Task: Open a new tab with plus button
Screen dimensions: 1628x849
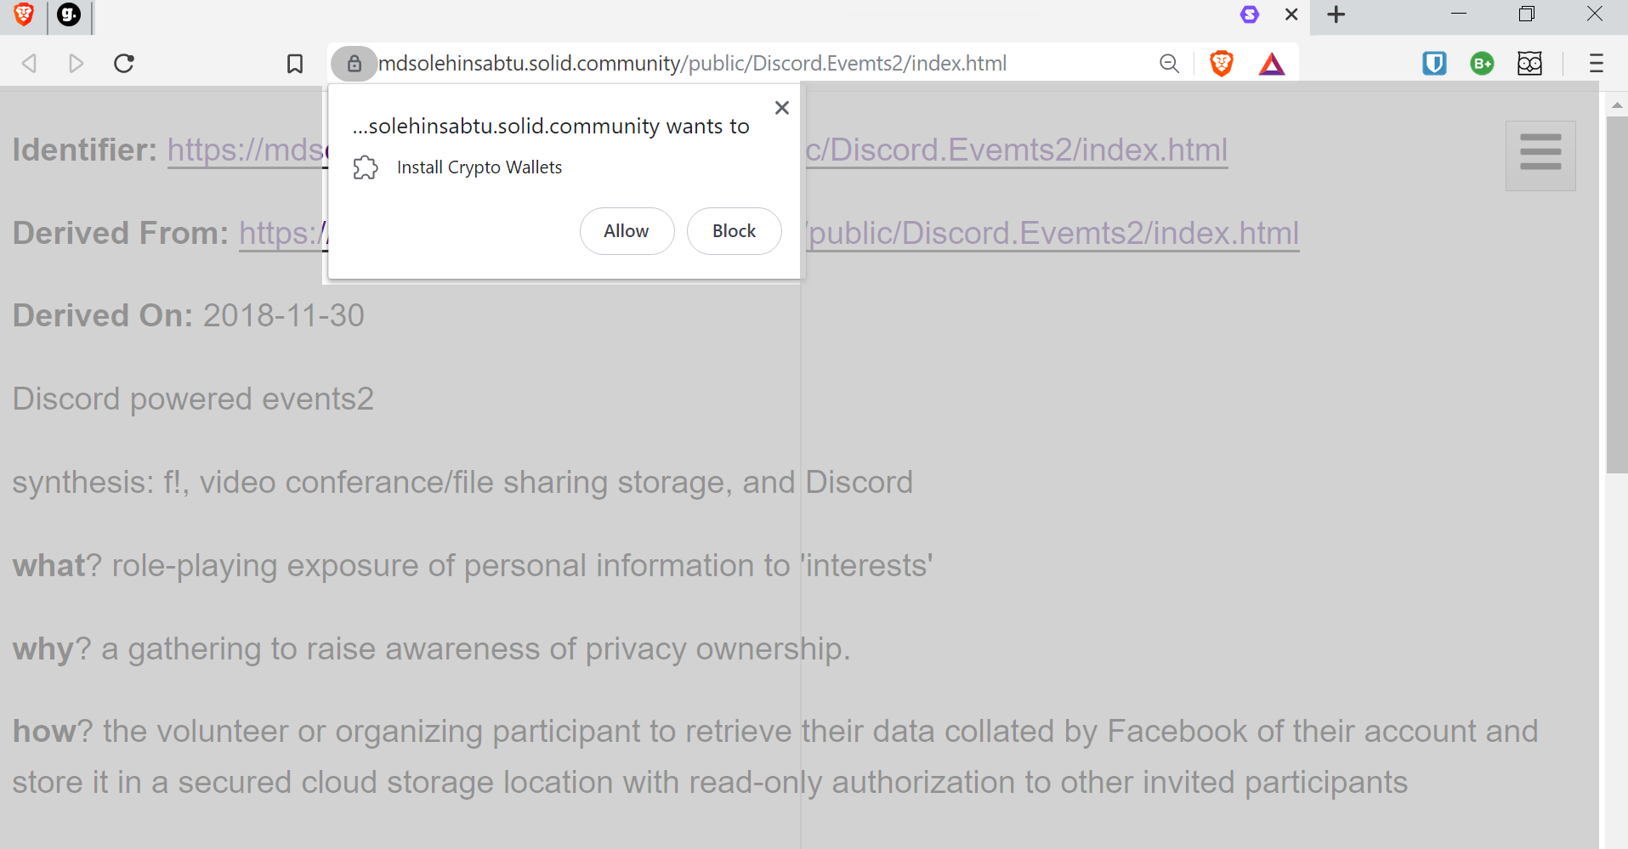Action: 1336,14
